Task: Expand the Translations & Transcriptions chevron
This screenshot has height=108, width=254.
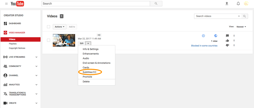Action: click(36, 94)
